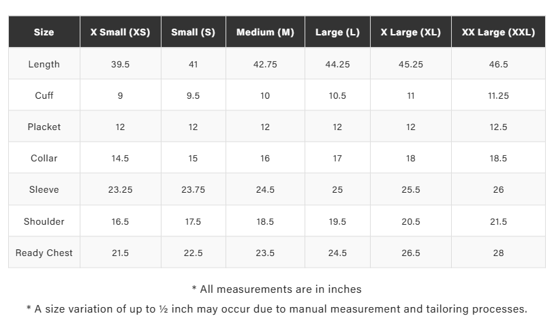Select the 19.5 Large shoulder value
Image resolution: width=556 pixels, height=333 pixels.
click(337, 221)
